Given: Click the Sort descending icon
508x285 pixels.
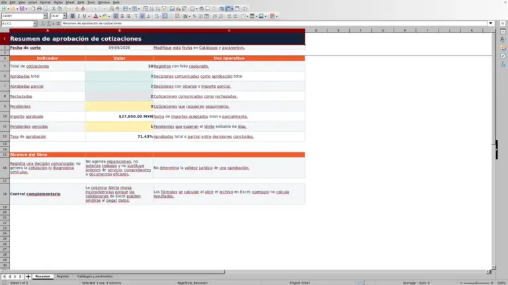Looking at the screenshot, I should click(x=158, y=9).
